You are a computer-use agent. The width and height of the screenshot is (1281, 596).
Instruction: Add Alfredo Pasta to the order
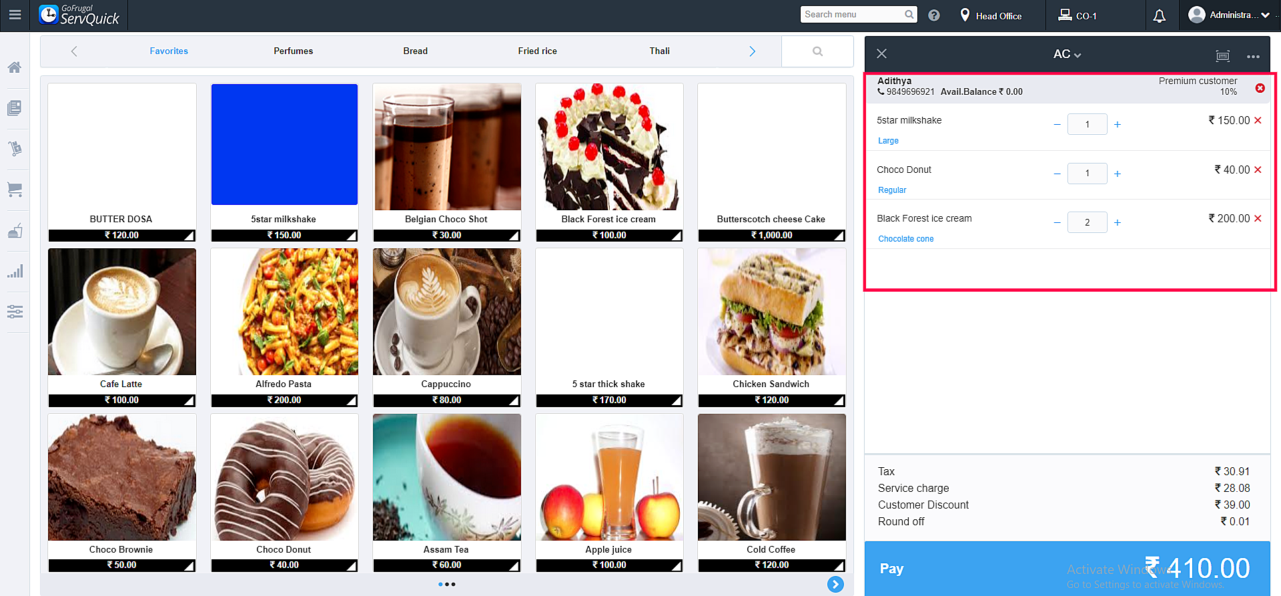coord(284,327)
